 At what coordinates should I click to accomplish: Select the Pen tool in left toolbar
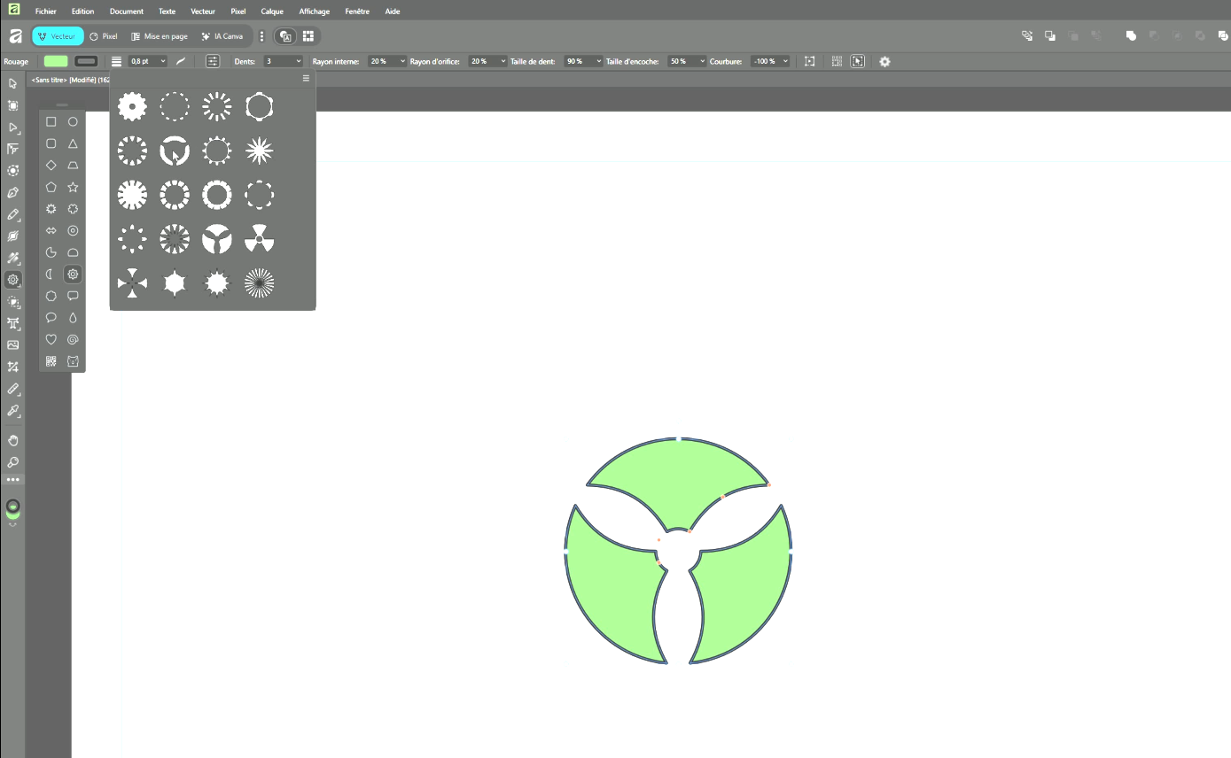point(12,192)
